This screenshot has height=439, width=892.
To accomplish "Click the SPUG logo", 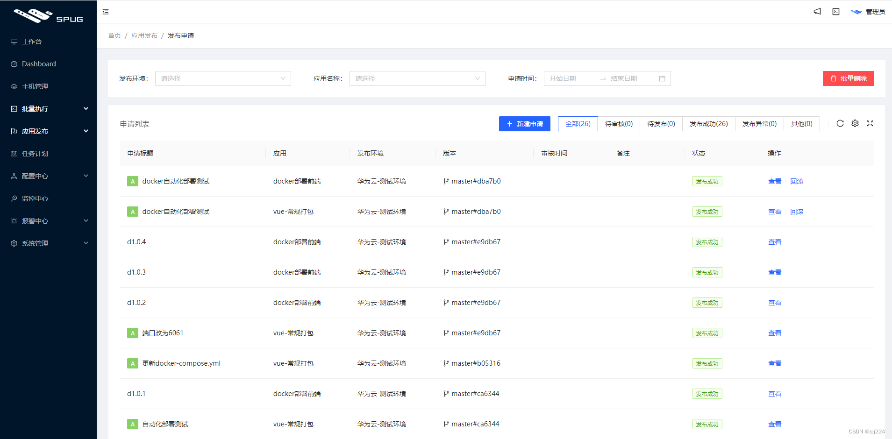I will point(48,16).
